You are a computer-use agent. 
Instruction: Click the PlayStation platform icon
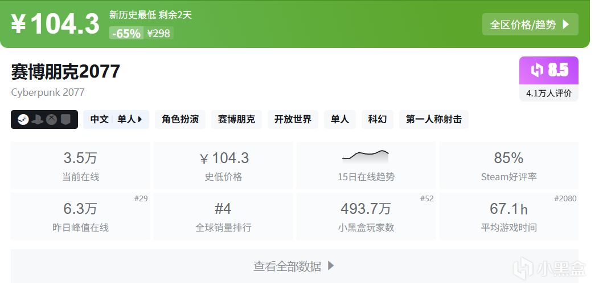pos(38,120)
